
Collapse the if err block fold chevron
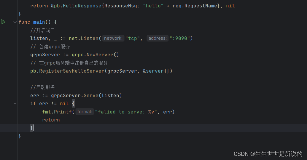coord(15,103)
